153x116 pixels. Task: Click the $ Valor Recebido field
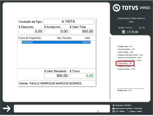pyautogui.click(x=56, y=76)
